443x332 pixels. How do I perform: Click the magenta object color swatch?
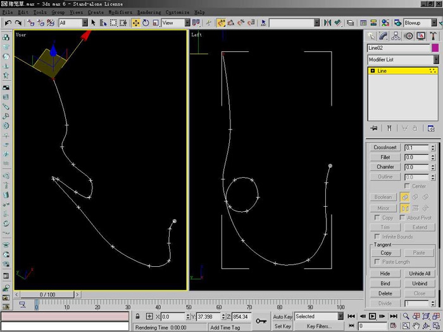tap(435, 47)
